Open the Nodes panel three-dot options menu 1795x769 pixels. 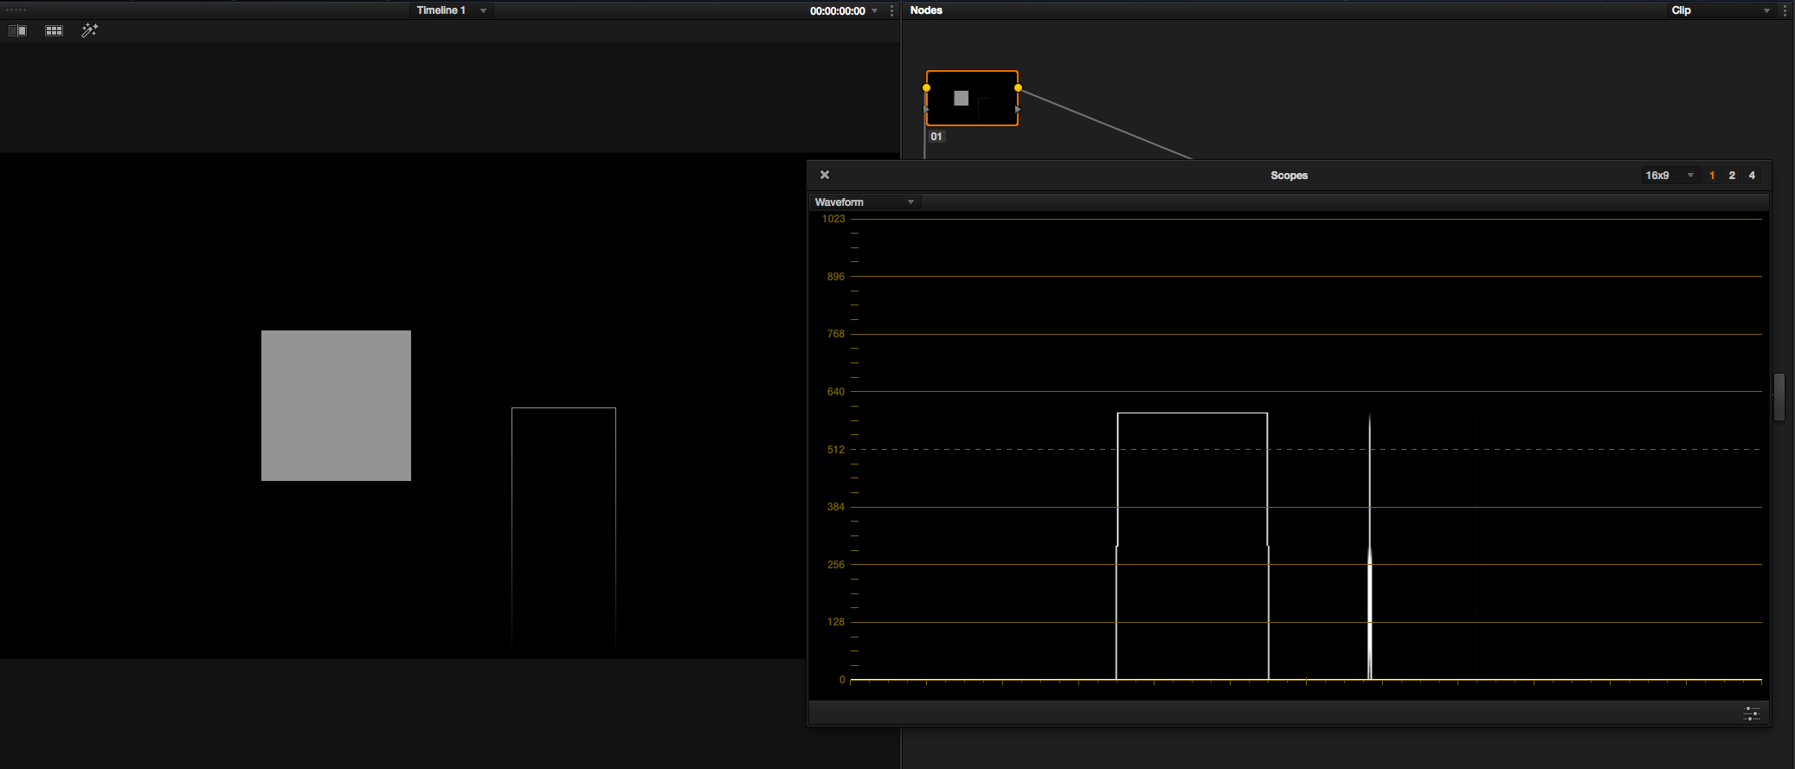click(x=1785, y=10)
